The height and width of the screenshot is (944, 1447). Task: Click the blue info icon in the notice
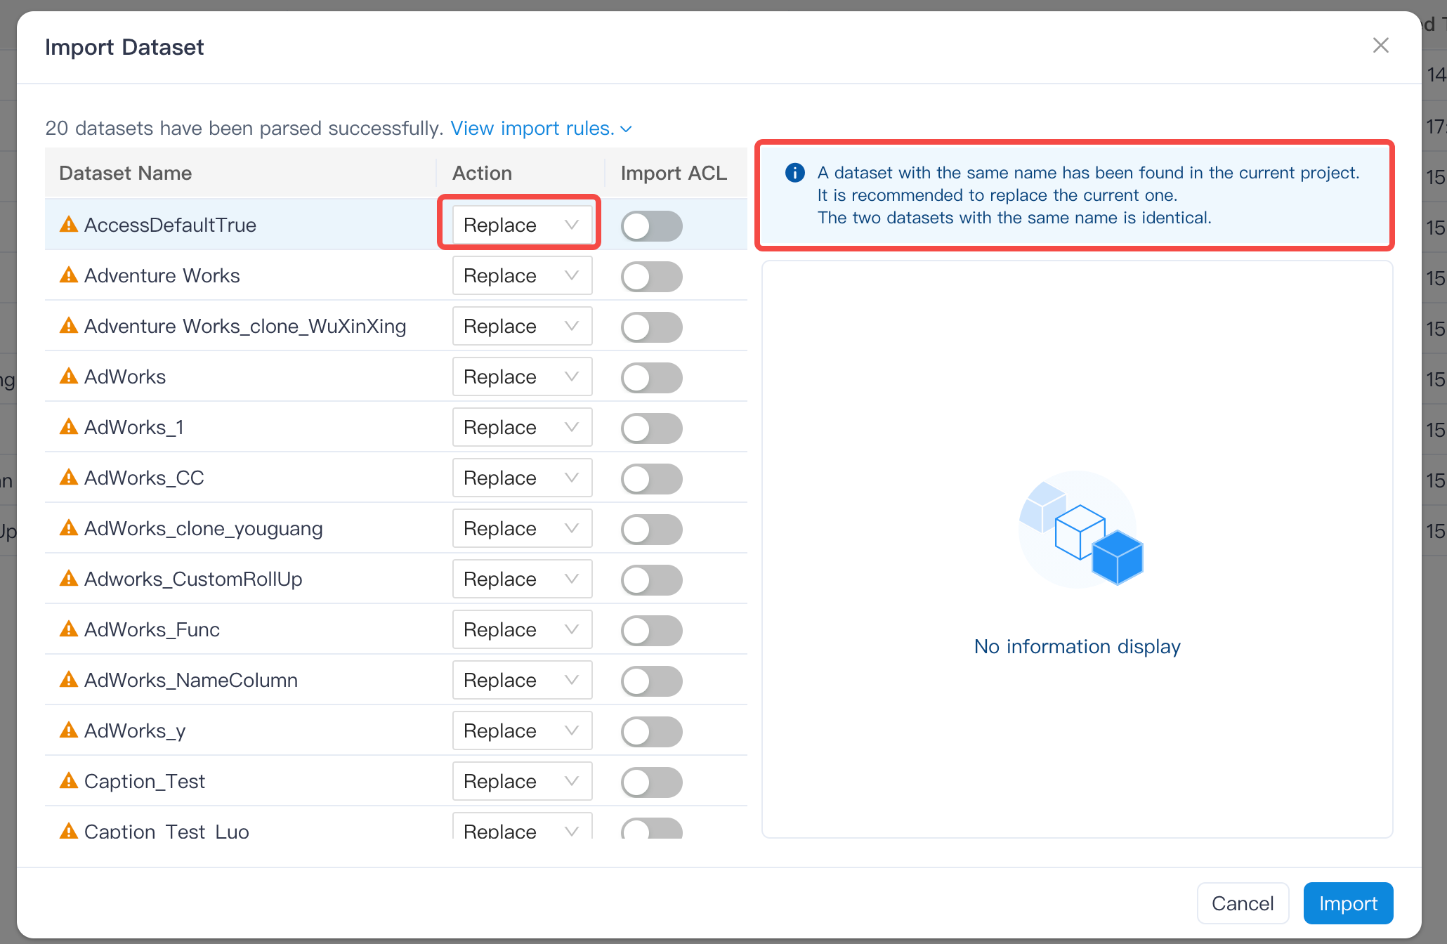click(795, 173)
